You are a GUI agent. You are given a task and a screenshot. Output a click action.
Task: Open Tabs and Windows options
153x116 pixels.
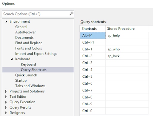tap(30, 86)
